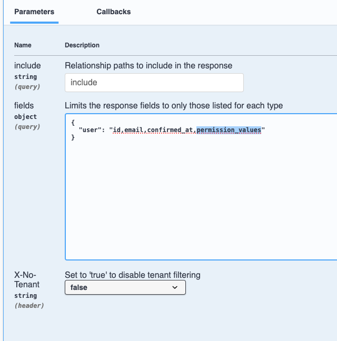
Task: Focus the fields JSON text area
Action: pos(200,200)
